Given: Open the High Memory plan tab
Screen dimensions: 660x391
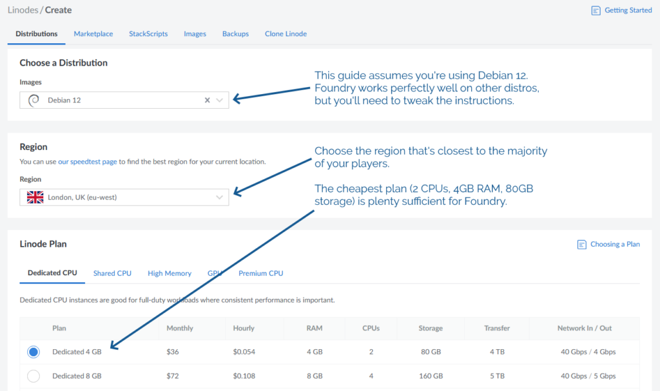Looking at the screenshot, I should 170,273.
